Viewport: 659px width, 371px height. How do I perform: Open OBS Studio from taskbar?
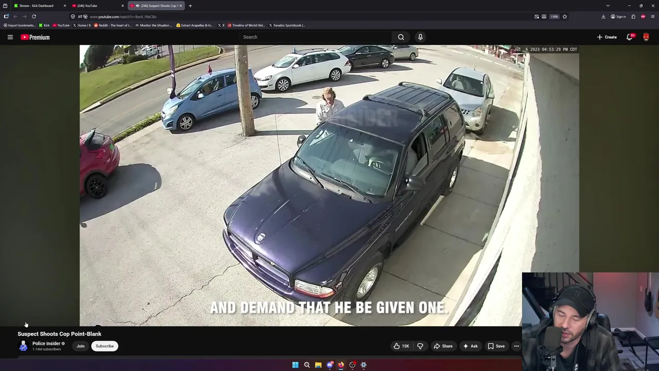[352, 365]
